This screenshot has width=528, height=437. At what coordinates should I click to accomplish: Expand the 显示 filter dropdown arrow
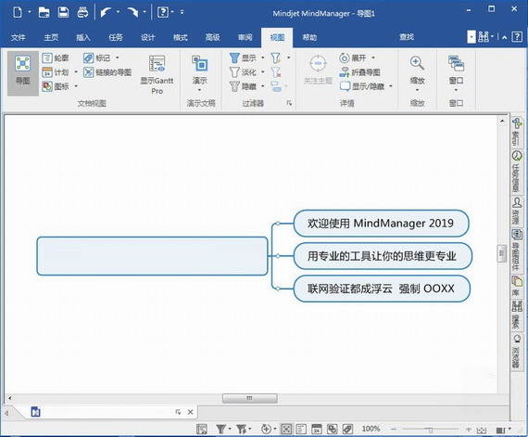click(x=263, y=58)
